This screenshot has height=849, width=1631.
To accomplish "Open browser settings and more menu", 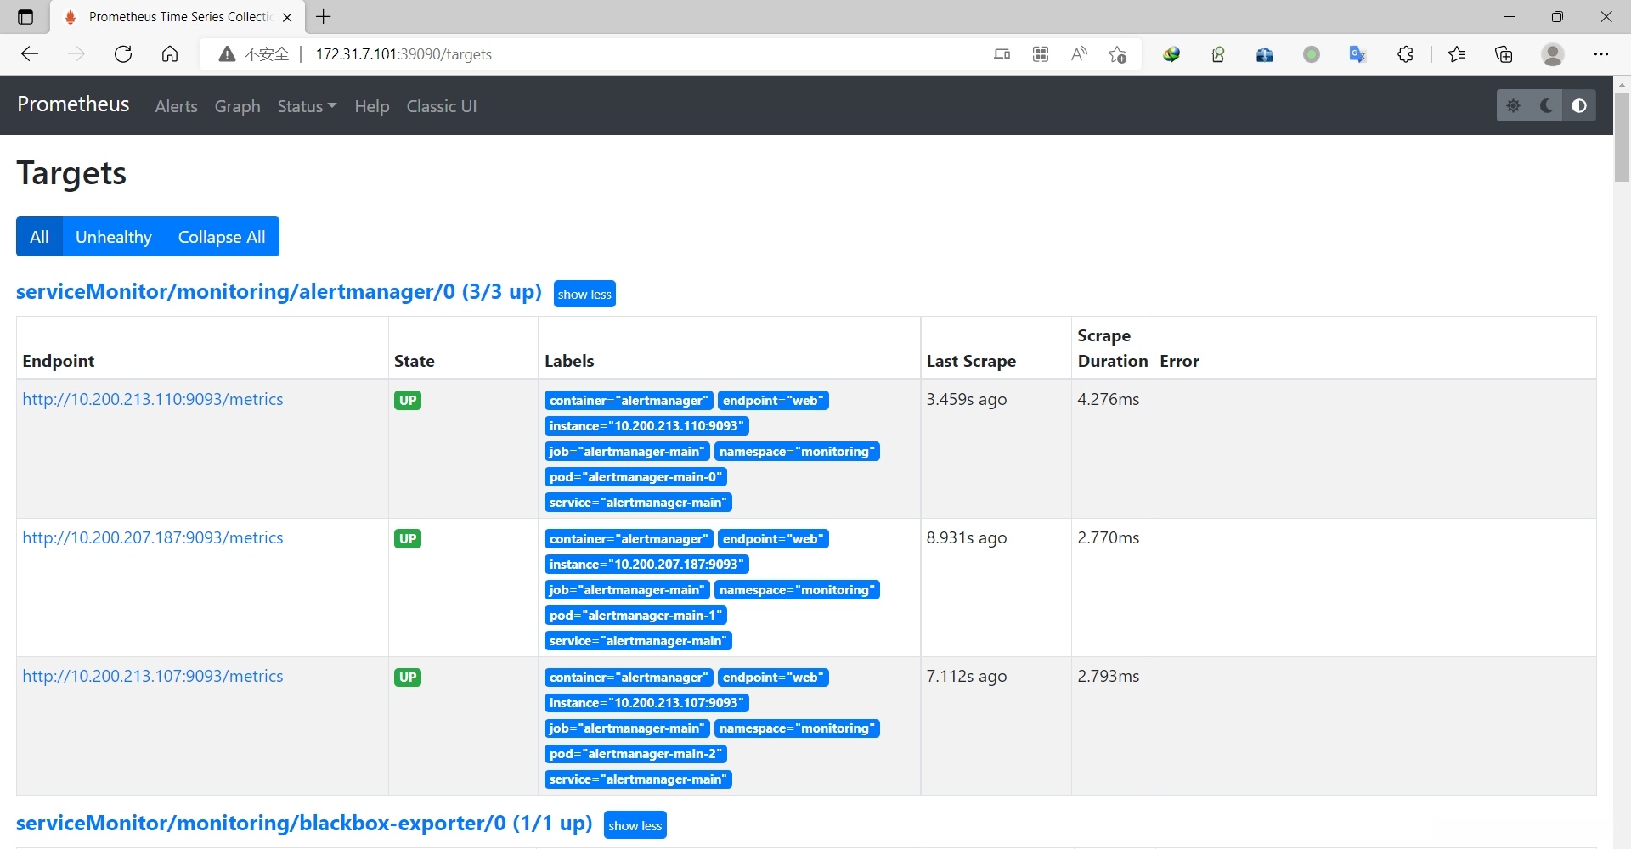I will [x=1601, y=54].
